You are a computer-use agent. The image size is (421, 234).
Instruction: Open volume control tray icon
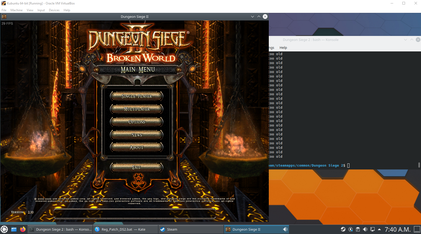click(365, 229)
